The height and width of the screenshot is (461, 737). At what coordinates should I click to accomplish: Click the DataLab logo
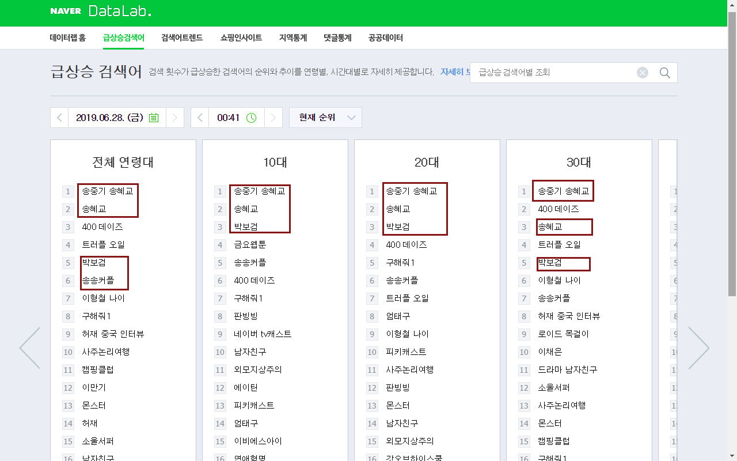120,11
